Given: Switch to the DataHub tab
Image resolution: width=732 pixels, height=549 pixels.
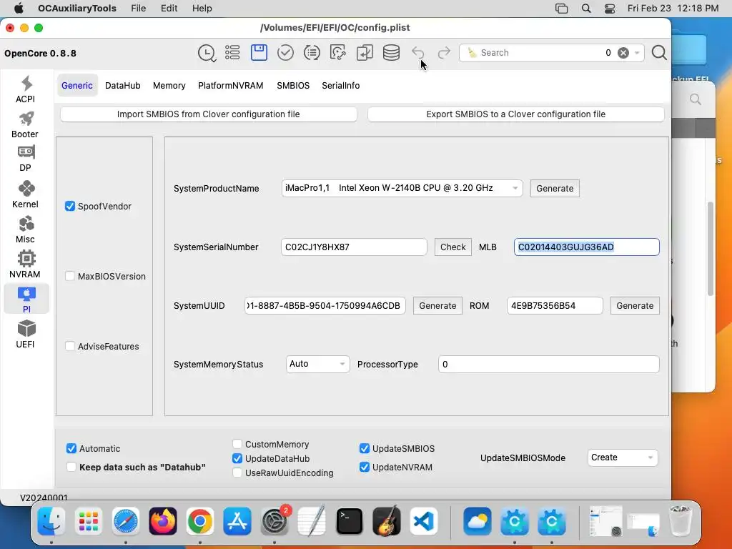Looking at the screenshot, I should [123, 86].
